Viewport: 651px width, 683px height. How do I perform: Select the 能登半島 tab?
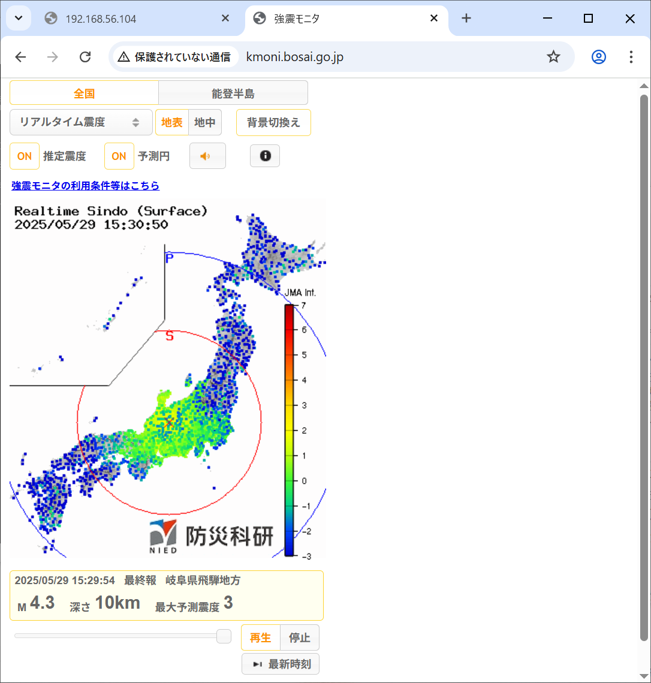(x=233, y=93)
